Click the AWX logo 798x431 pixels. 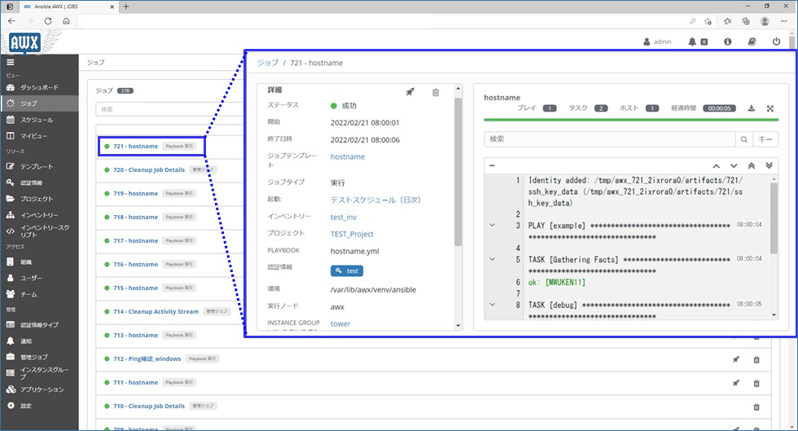coord(24,43)
